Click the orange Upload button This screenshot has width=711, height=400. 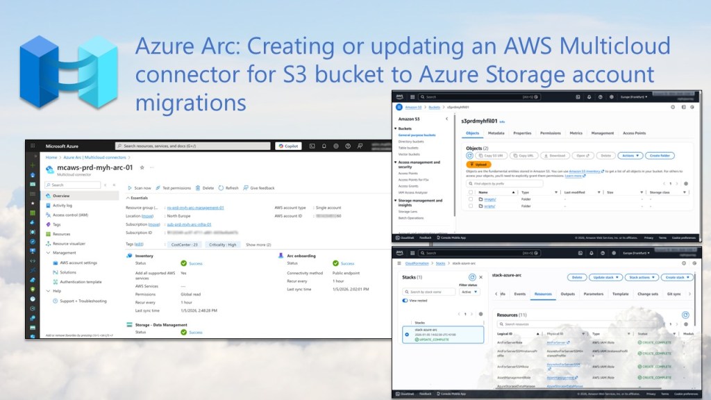(x=480, y=165)
